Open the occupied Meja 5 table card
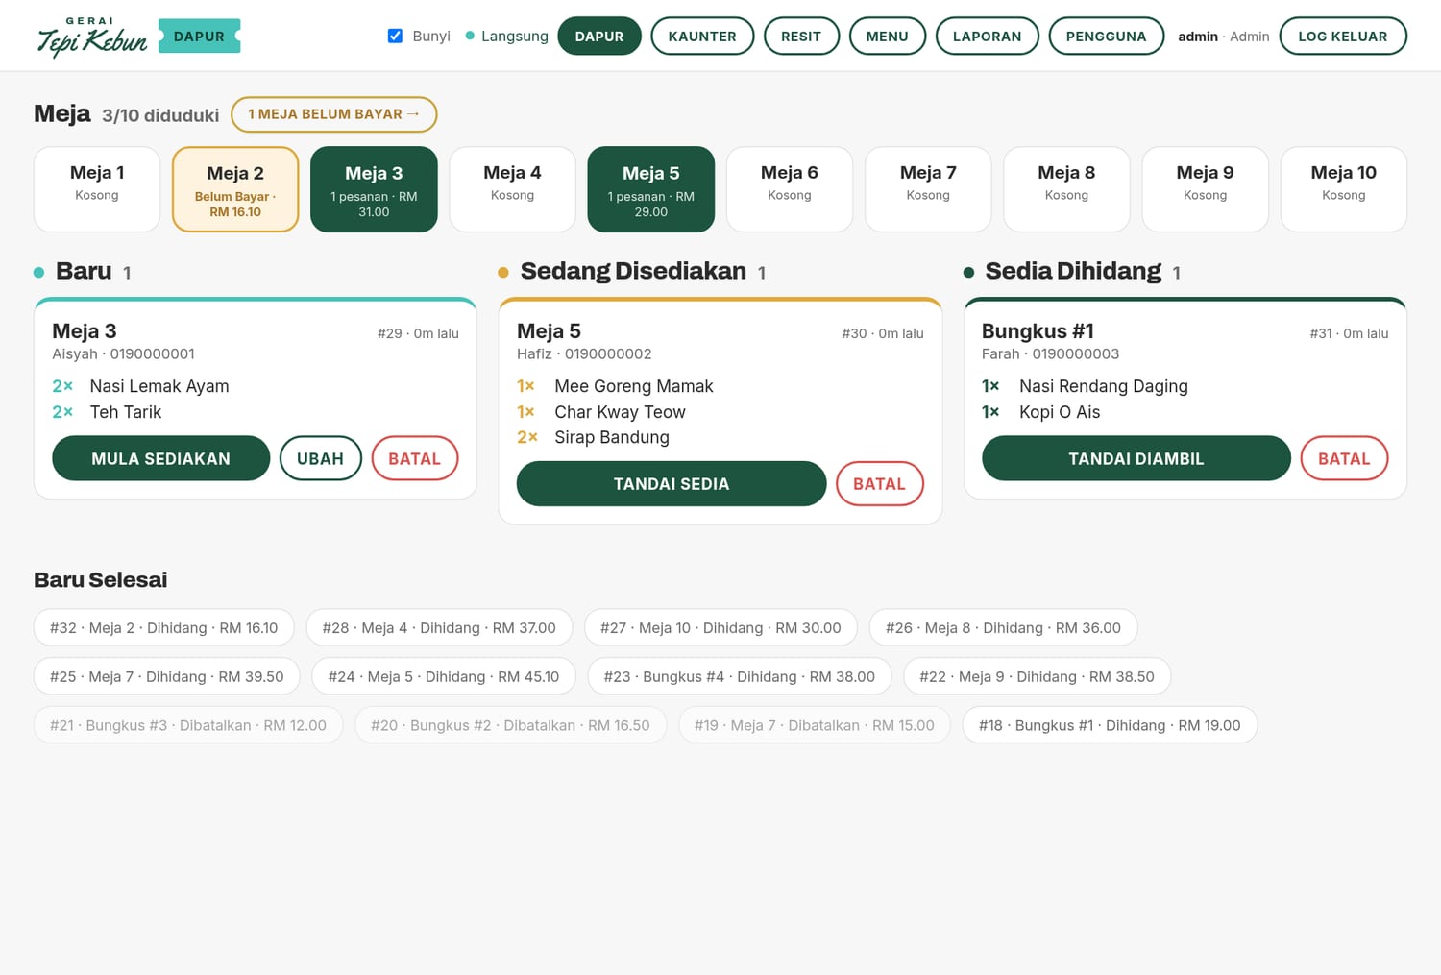Viewport: 1441px width, 975px height. coord(651,189)
